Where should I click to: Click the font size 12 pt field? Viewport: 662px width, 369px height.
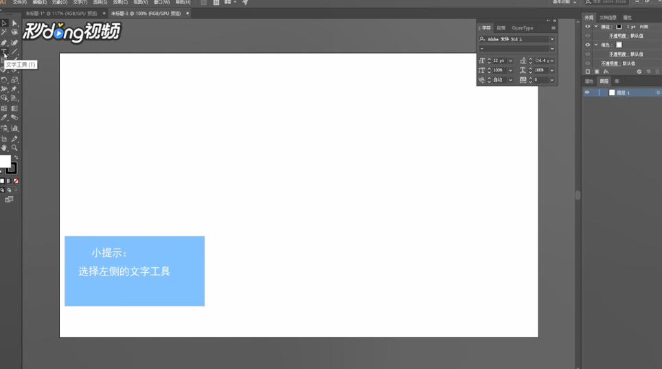(499, 61)
